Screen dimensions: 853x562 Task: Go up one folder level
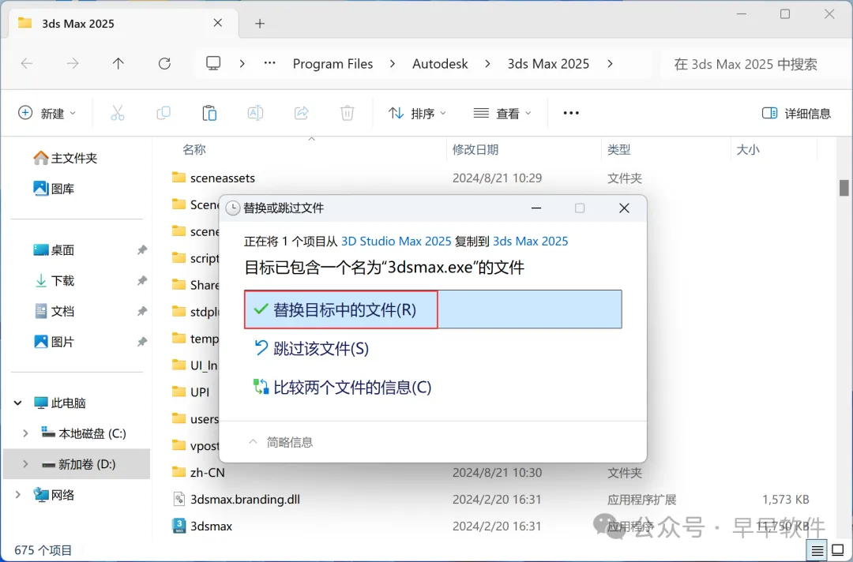118,64
